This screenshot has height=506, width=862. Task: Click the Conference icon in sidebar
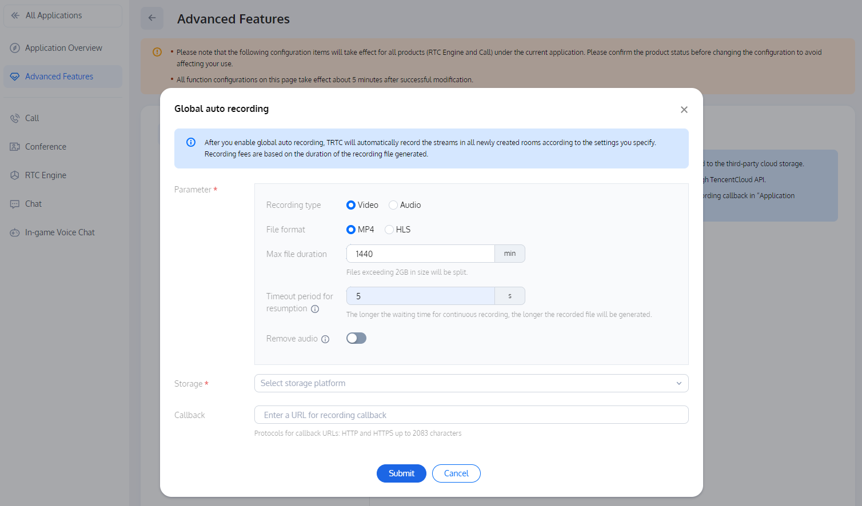[15, 147]
